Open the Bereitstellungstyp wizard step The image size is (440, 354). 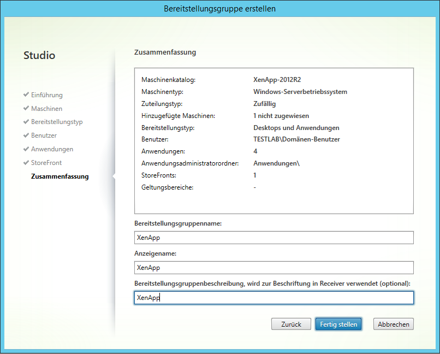(x=57, y=122)
